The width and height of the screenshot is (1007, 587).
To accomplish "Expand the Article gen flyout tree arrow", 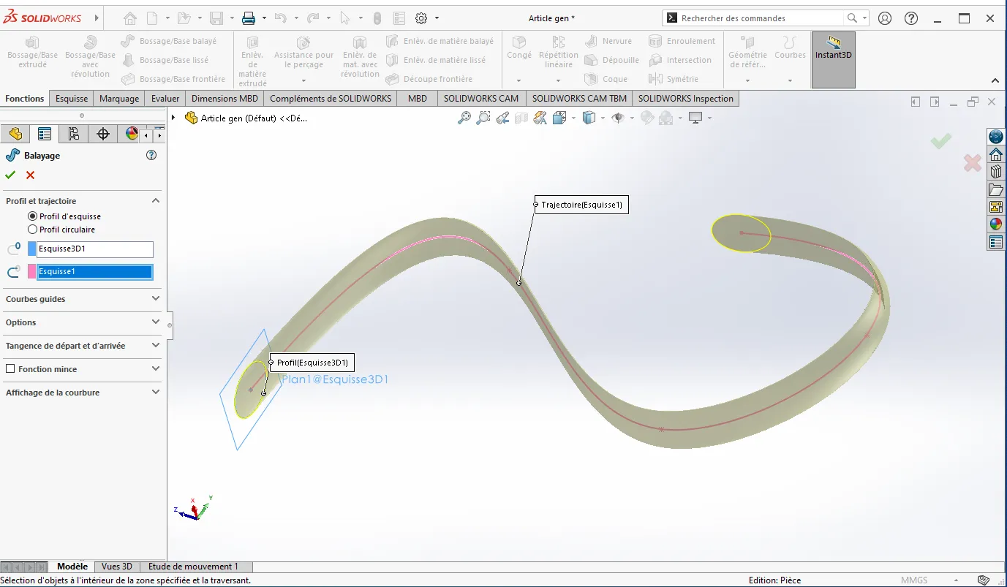I will [173, 118].
